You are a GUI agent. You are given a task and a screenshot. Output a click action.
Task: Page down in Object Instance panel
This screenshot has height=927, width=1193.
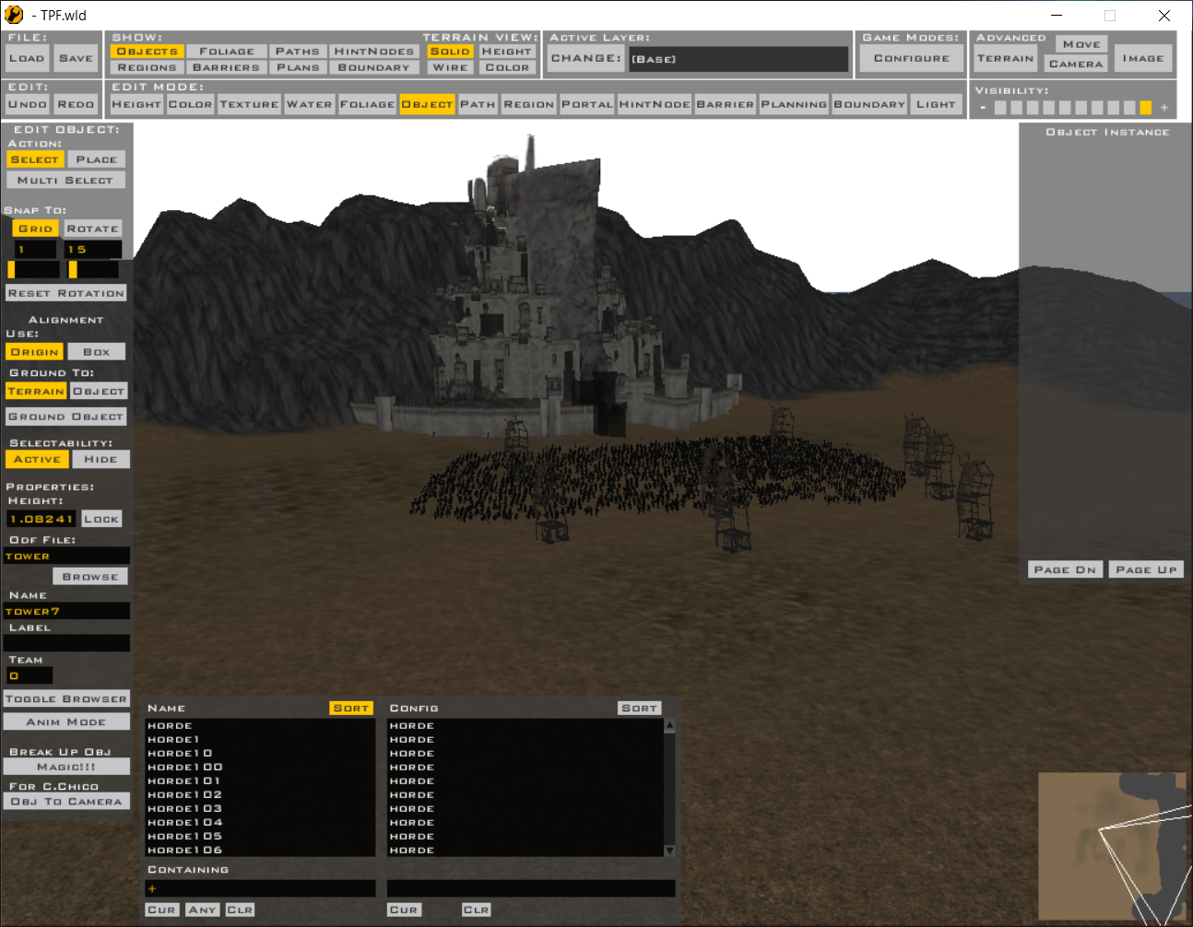(1066, 569)
